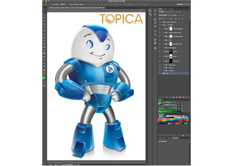The image size is (233, 166).
Task: Open the Pass Through blend mode dropdown
Action: 165,15
